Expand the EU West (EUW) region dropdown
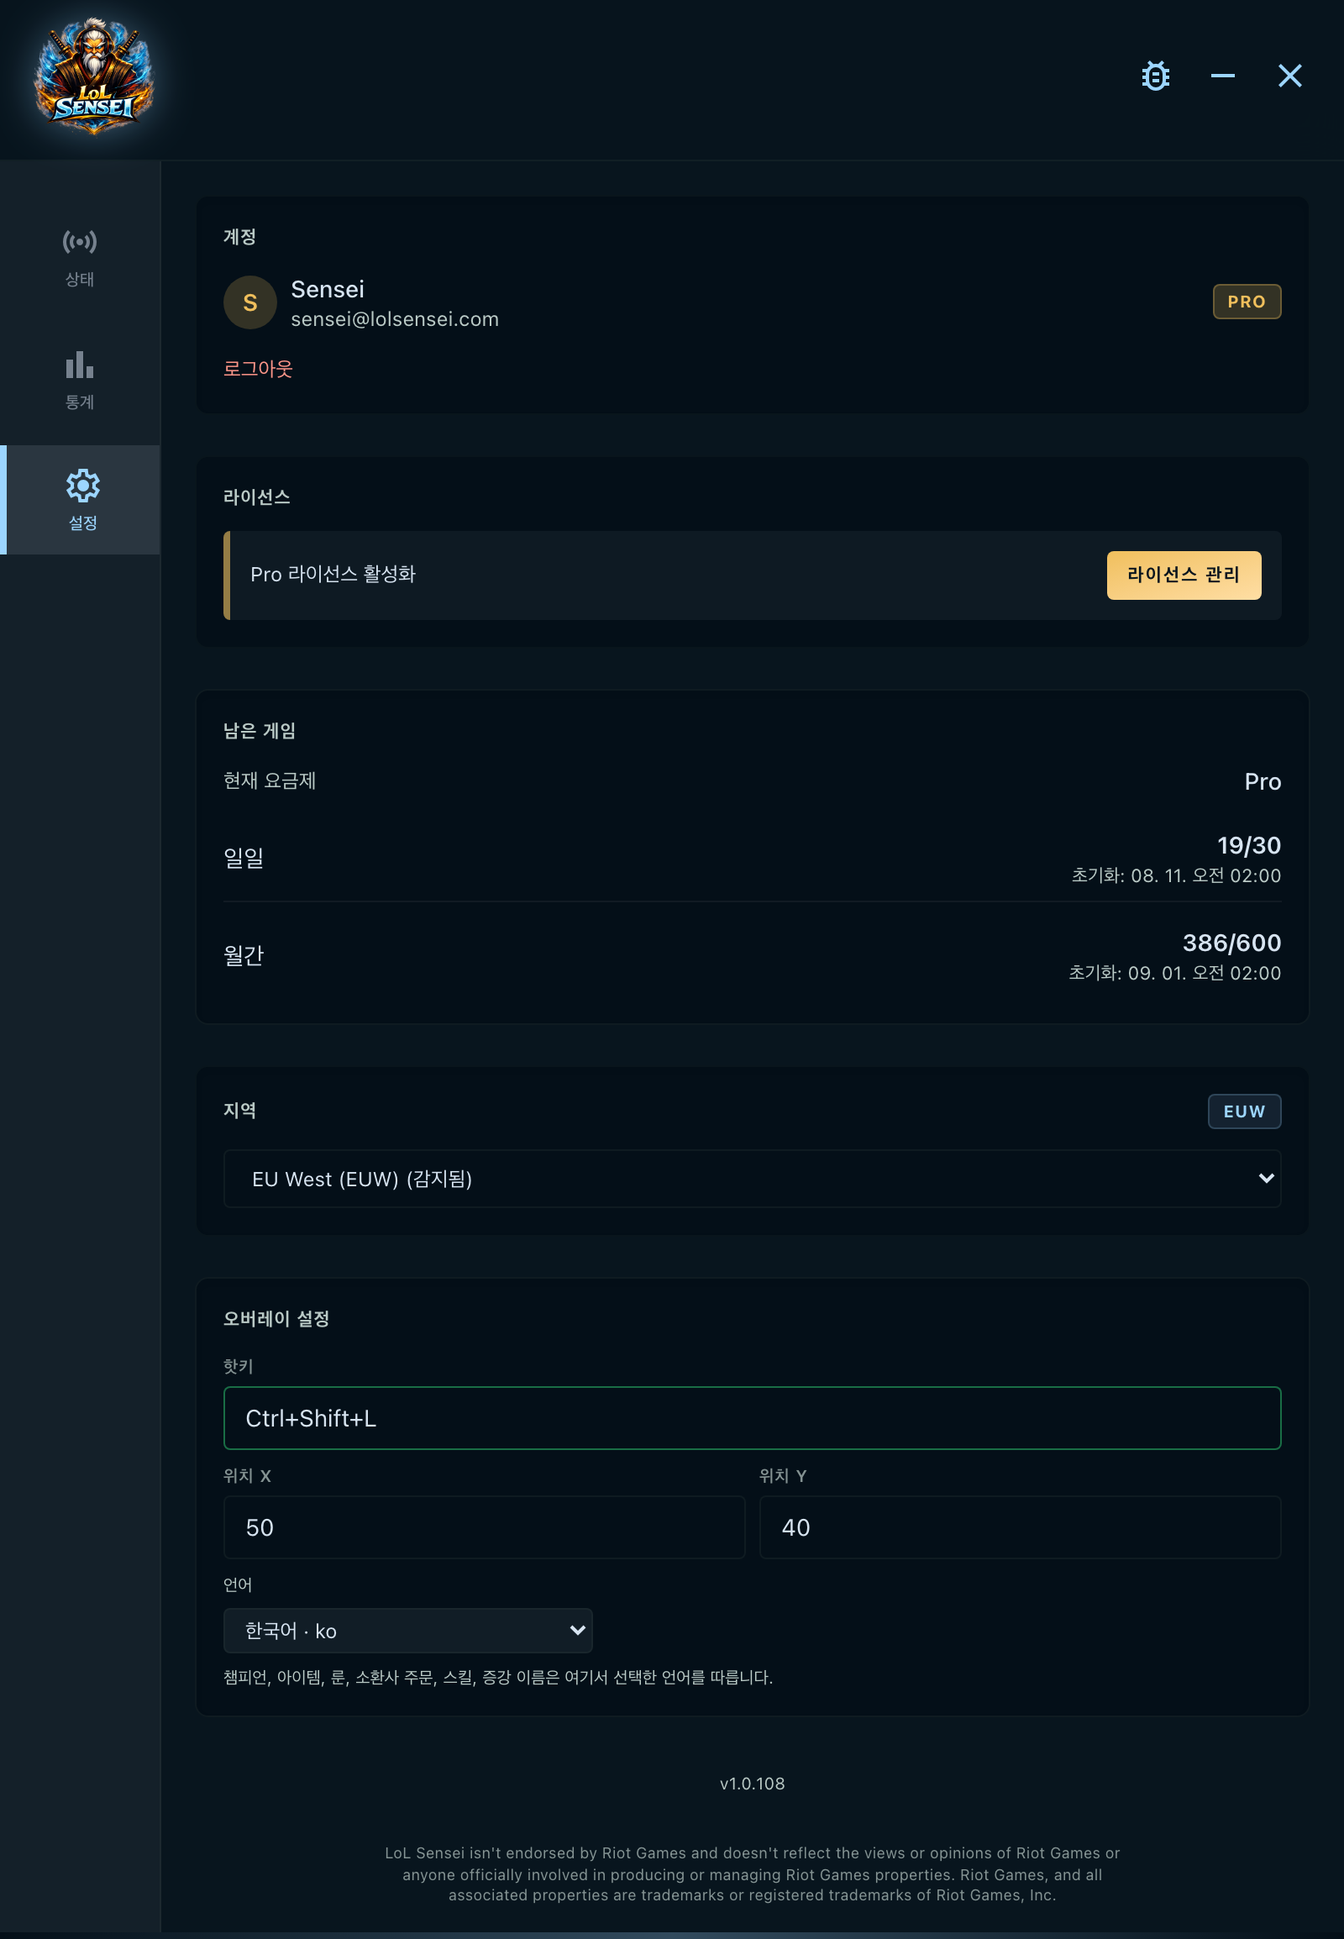The image size is (1344, 1939). [752, 1179]
